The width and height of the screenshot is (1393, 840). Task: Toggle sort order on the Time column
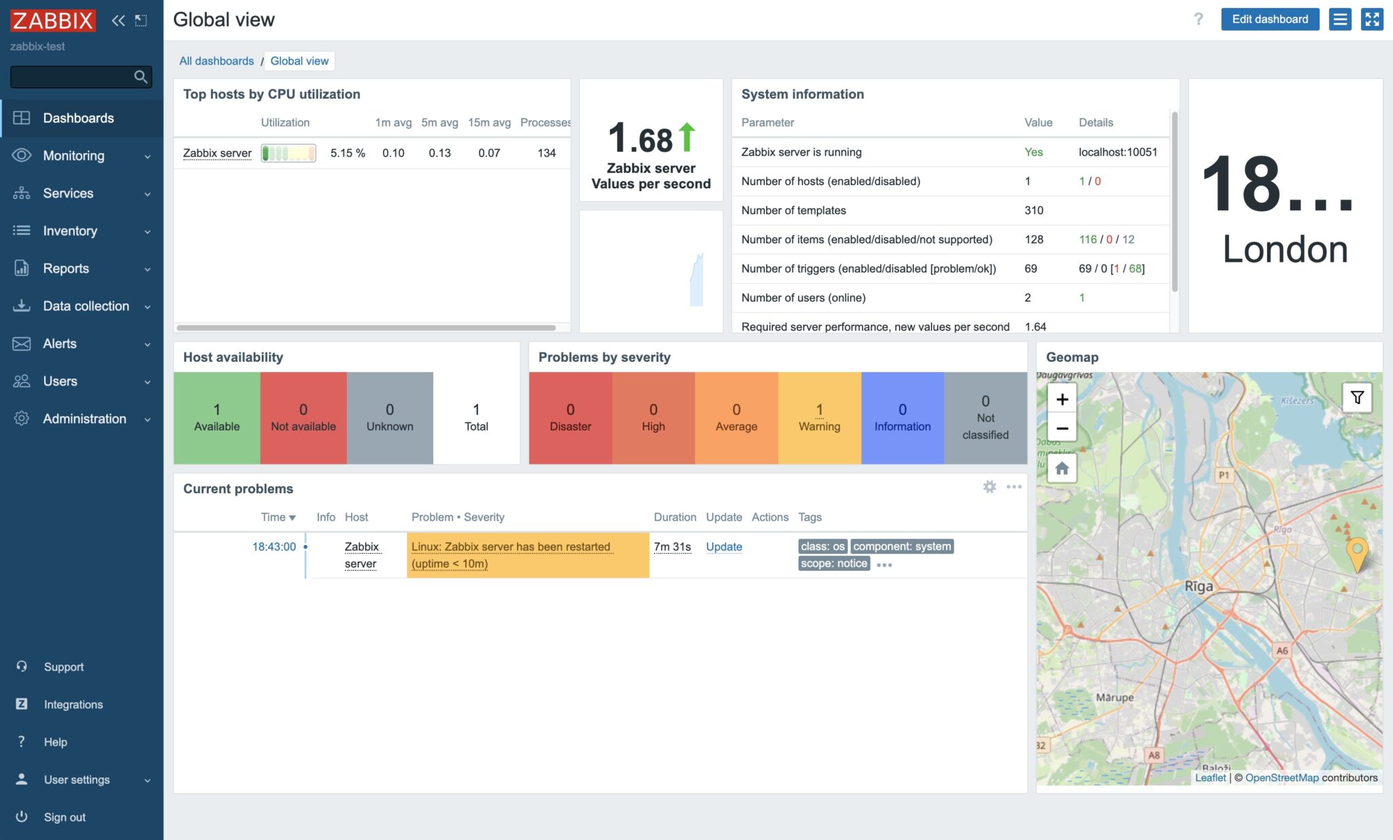coord(278,517)
